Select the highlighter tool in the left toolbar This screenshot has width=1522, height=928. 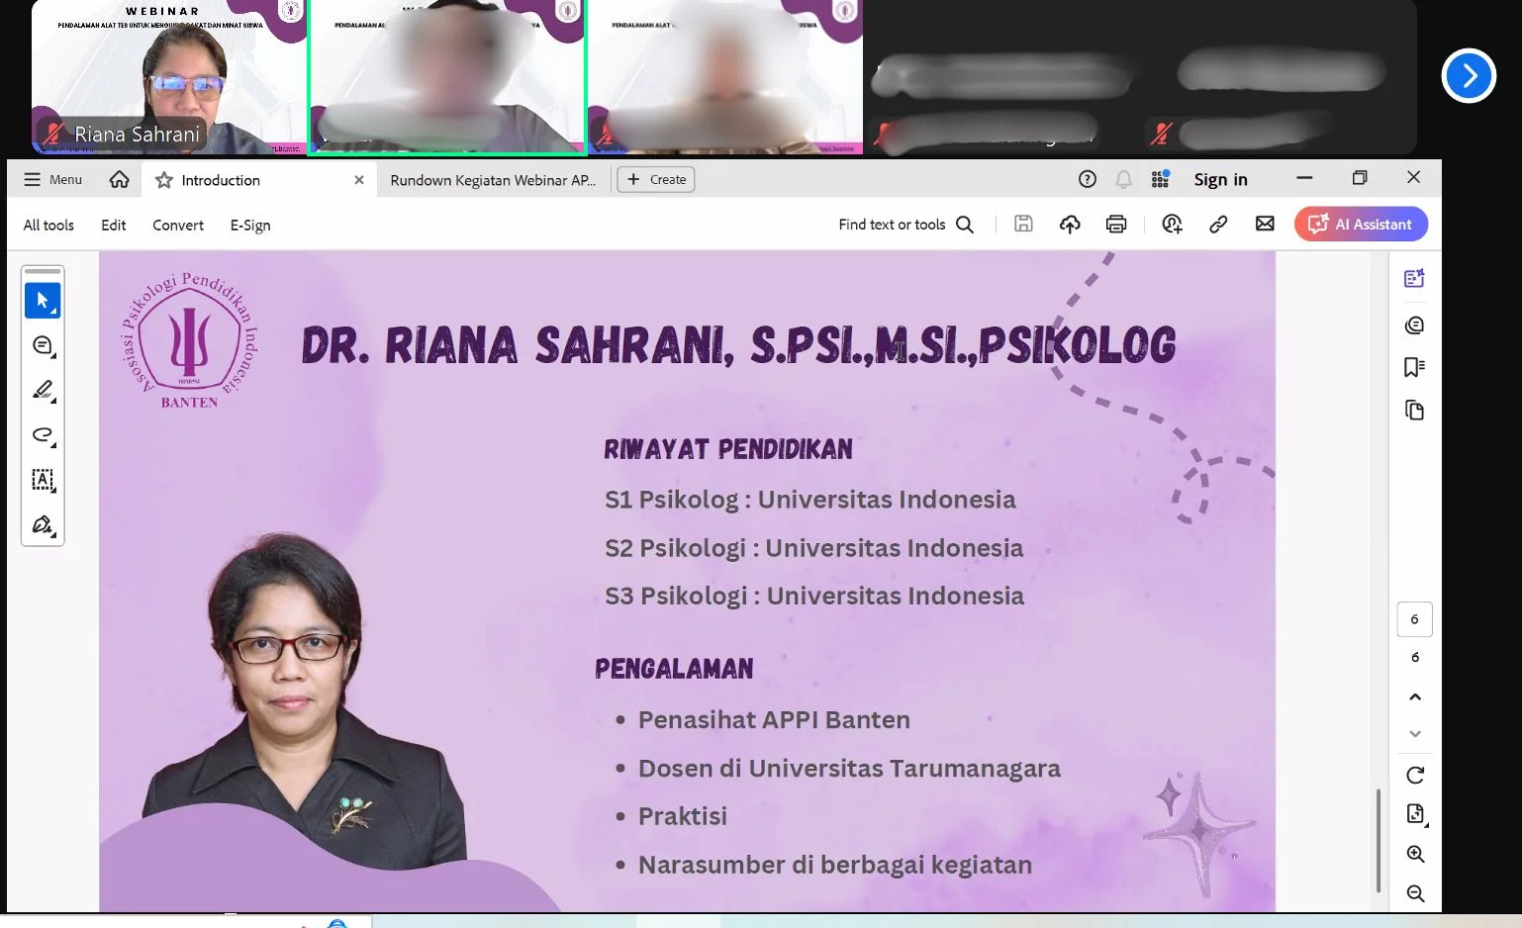(x=43, y=389)
